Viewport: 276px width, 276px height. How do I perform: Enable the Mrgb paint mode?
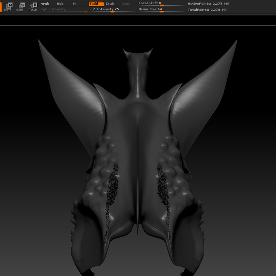point(47,4)
